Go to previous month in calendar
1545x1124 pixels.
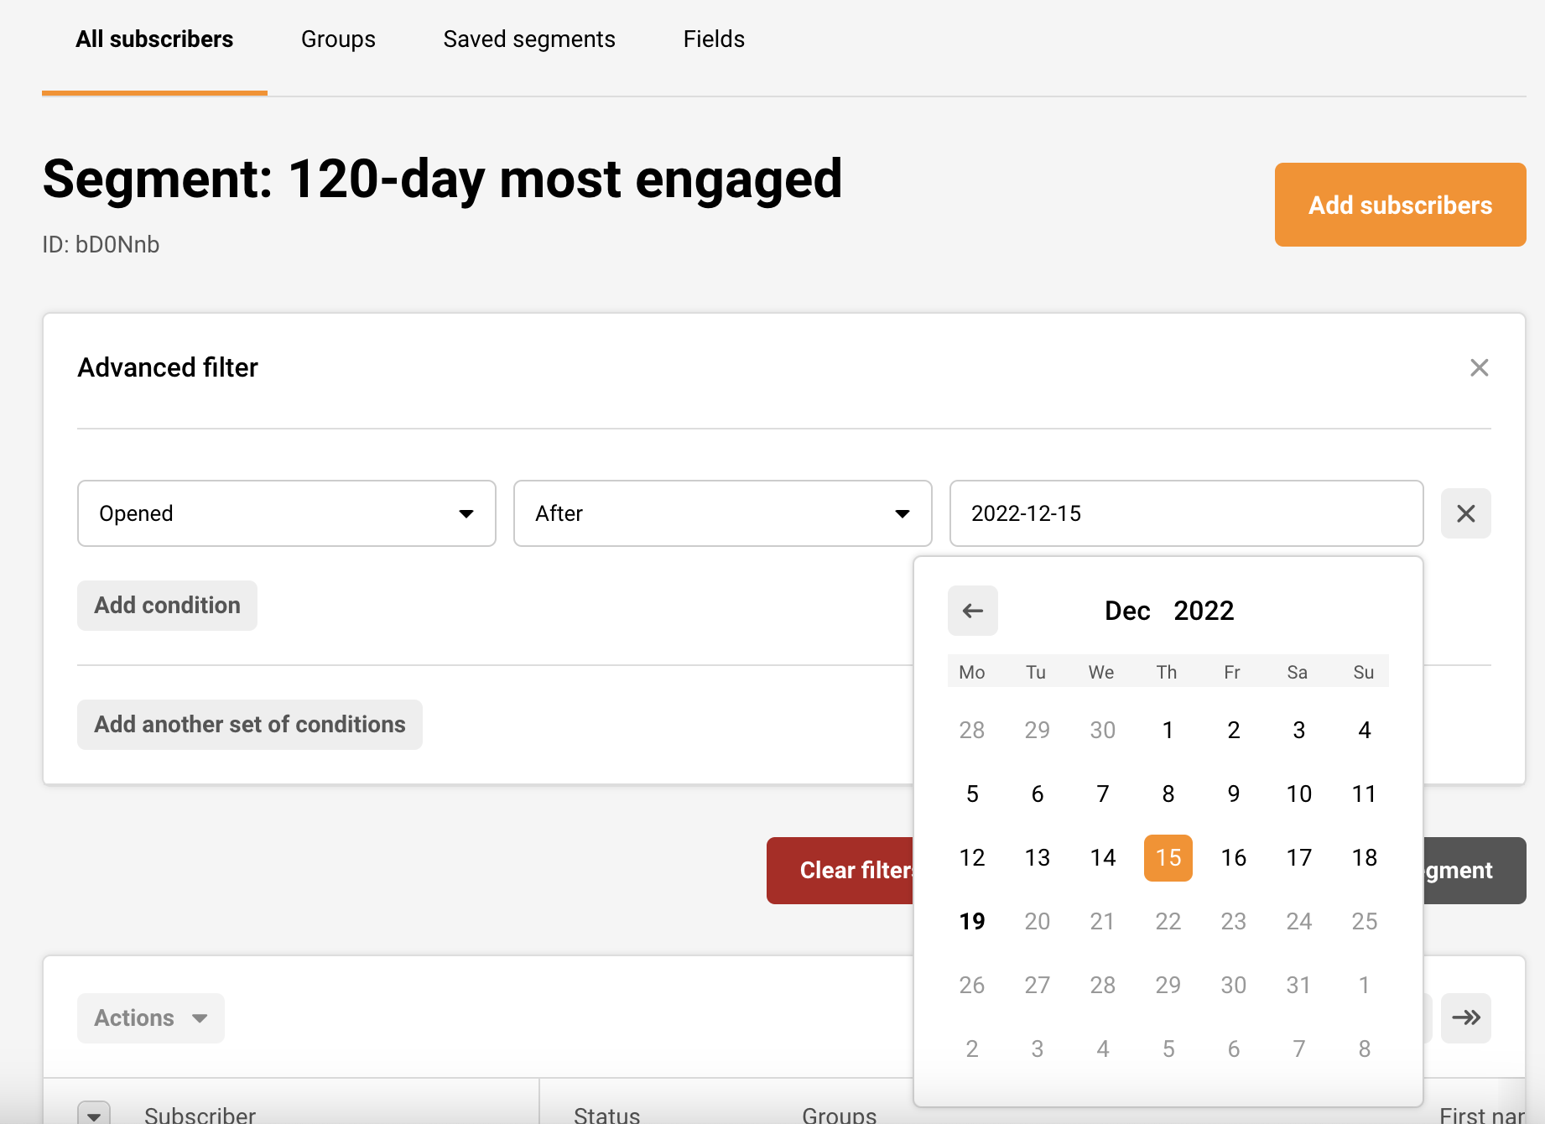[972, 611]
